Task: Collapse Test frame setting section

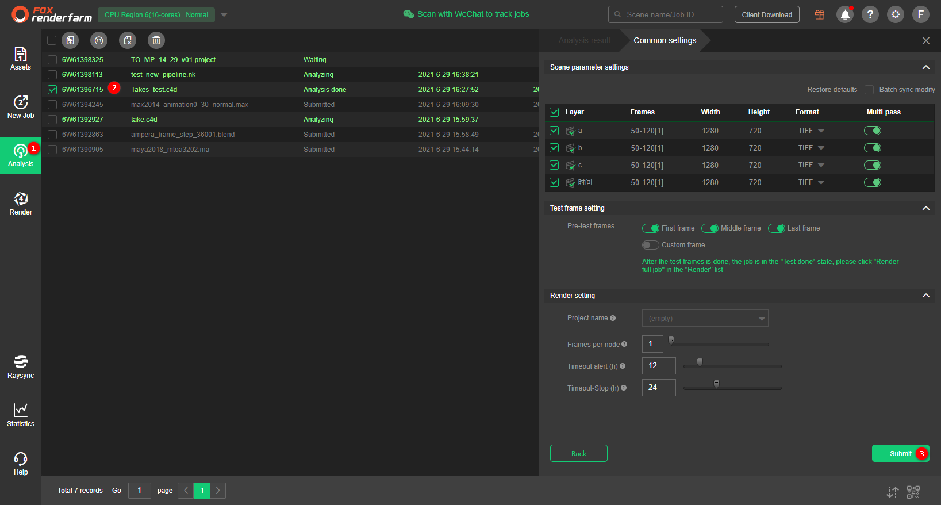Action: click(926, 208)
